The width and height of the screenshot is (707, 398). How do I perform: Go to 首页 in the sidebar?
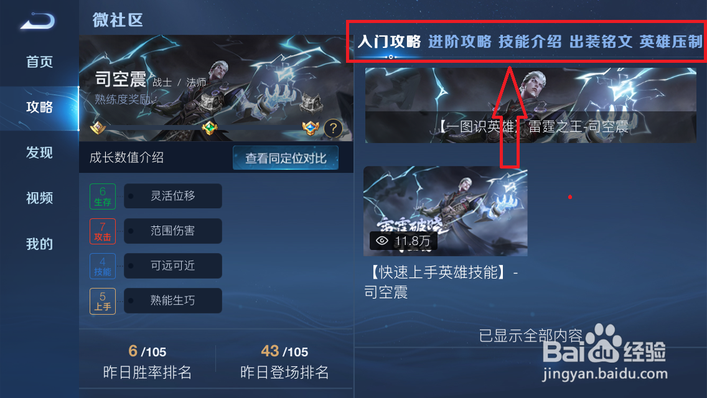tap(39, 62)
